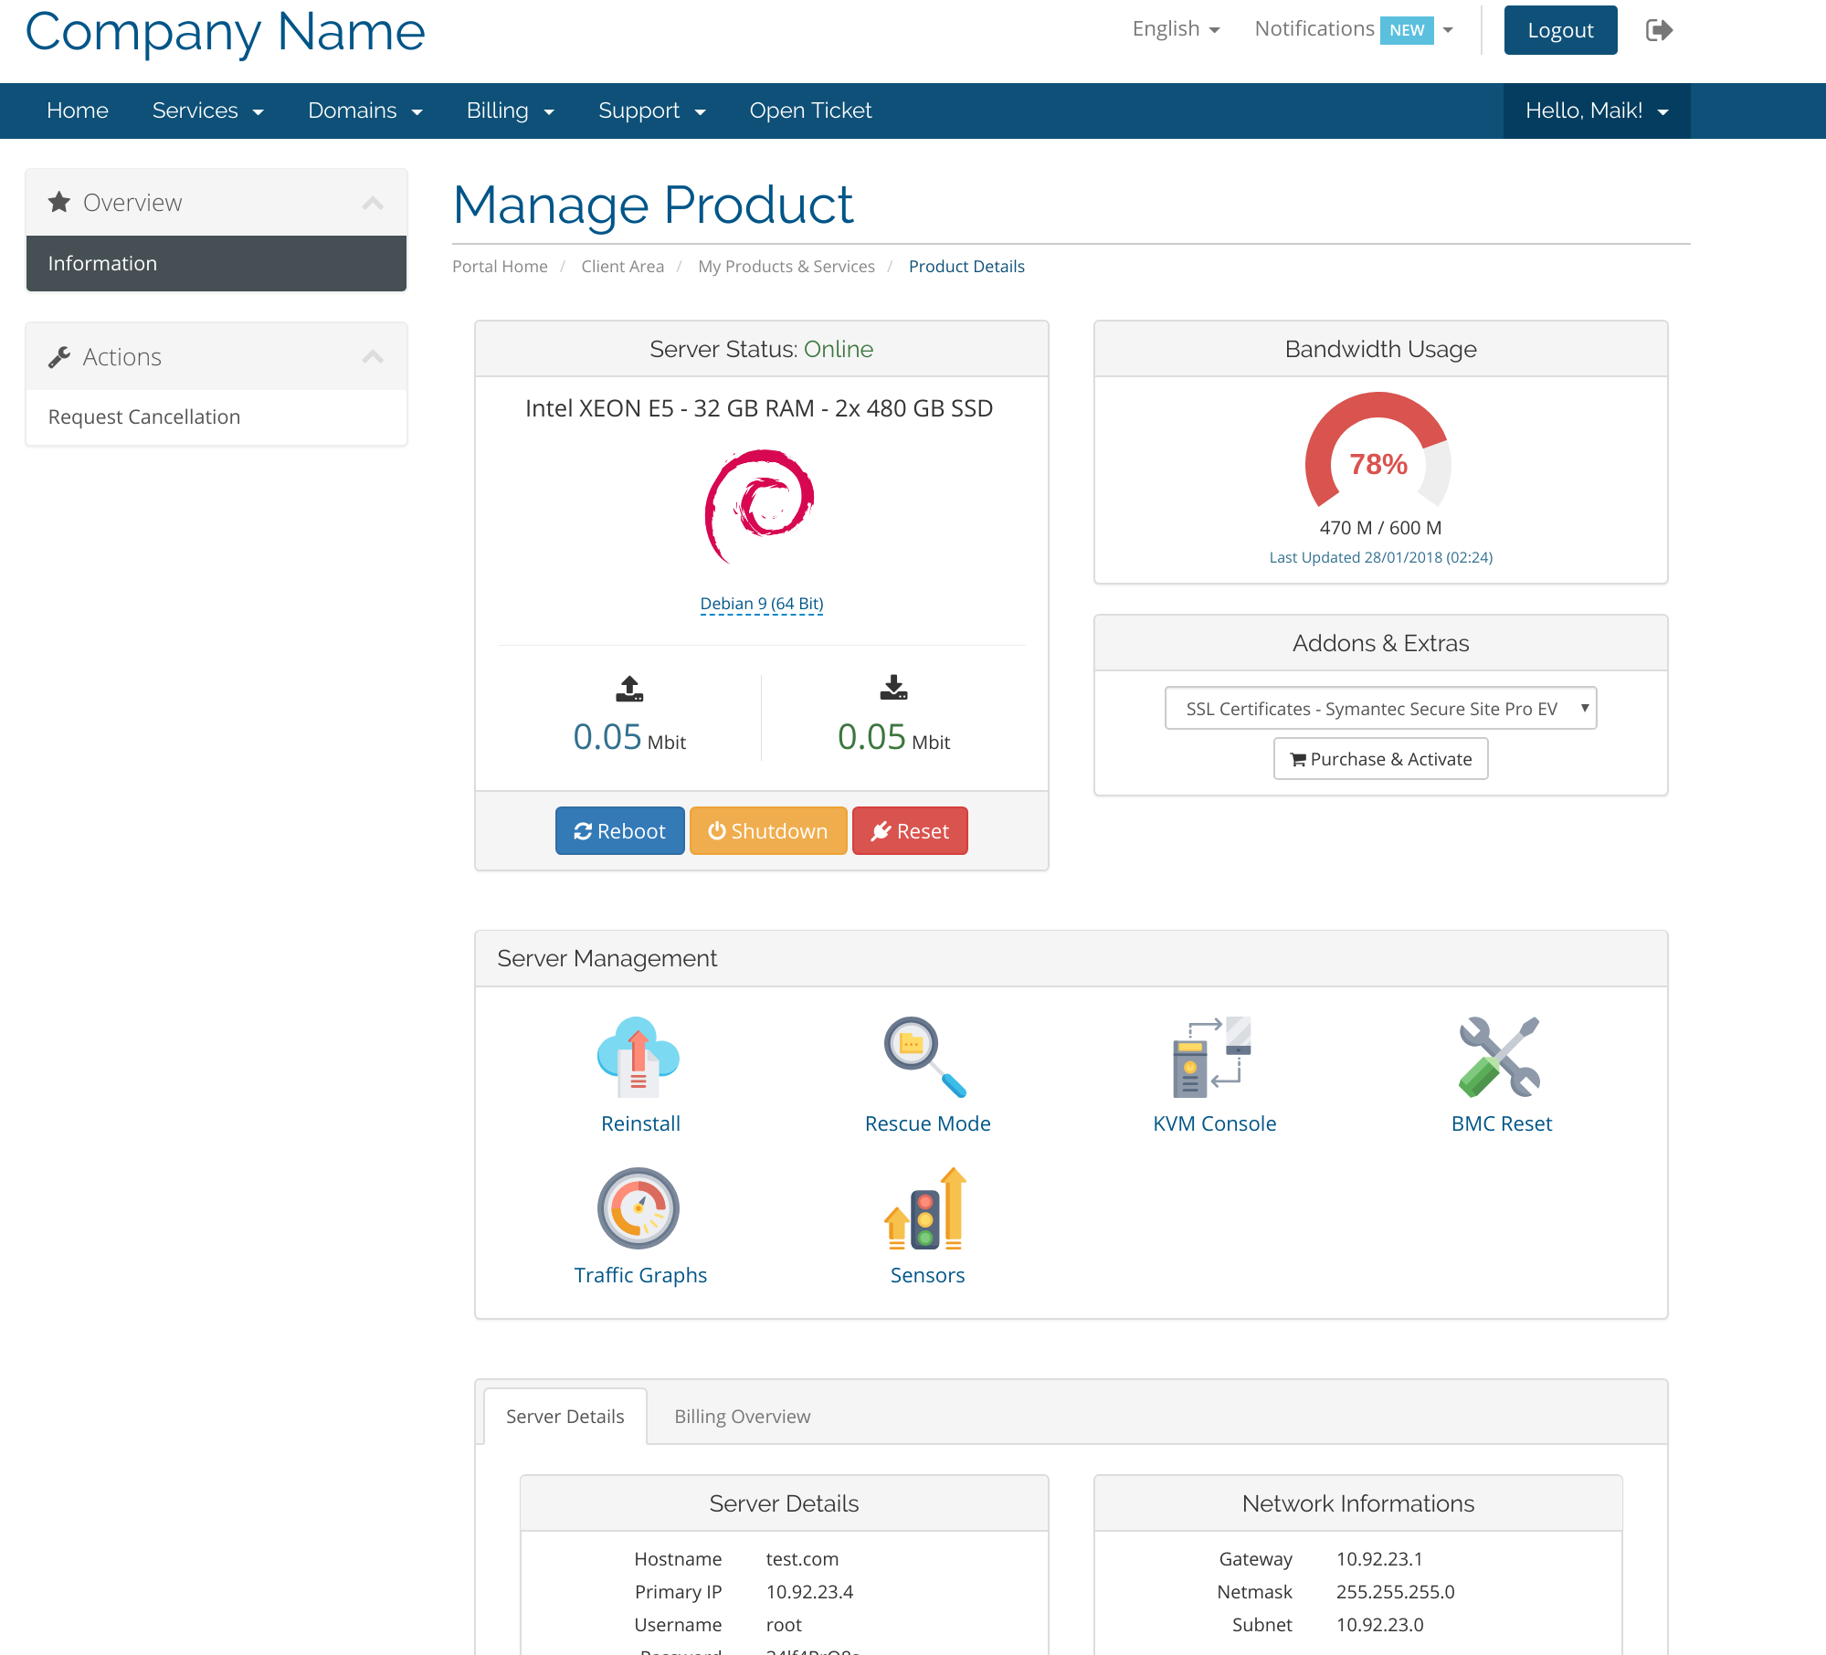Image resolution: width=1826 pixels, height=1655 pixels.
Task: Click the red Reset button
Action: [910, 830]
